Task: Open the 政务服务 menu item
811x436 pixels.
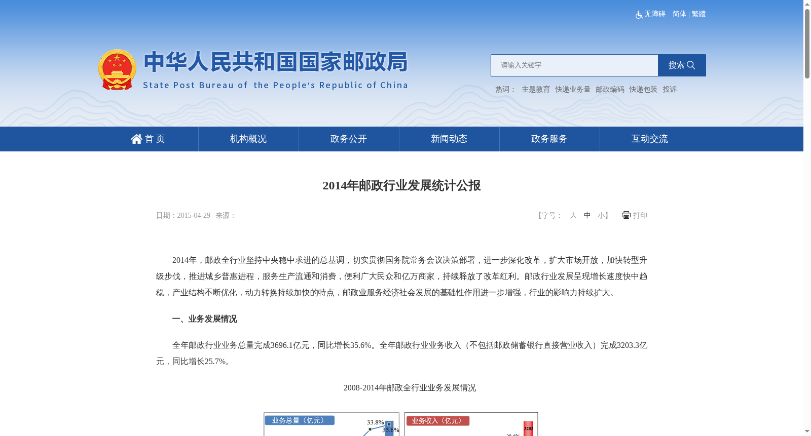Action: pos(549,139)
